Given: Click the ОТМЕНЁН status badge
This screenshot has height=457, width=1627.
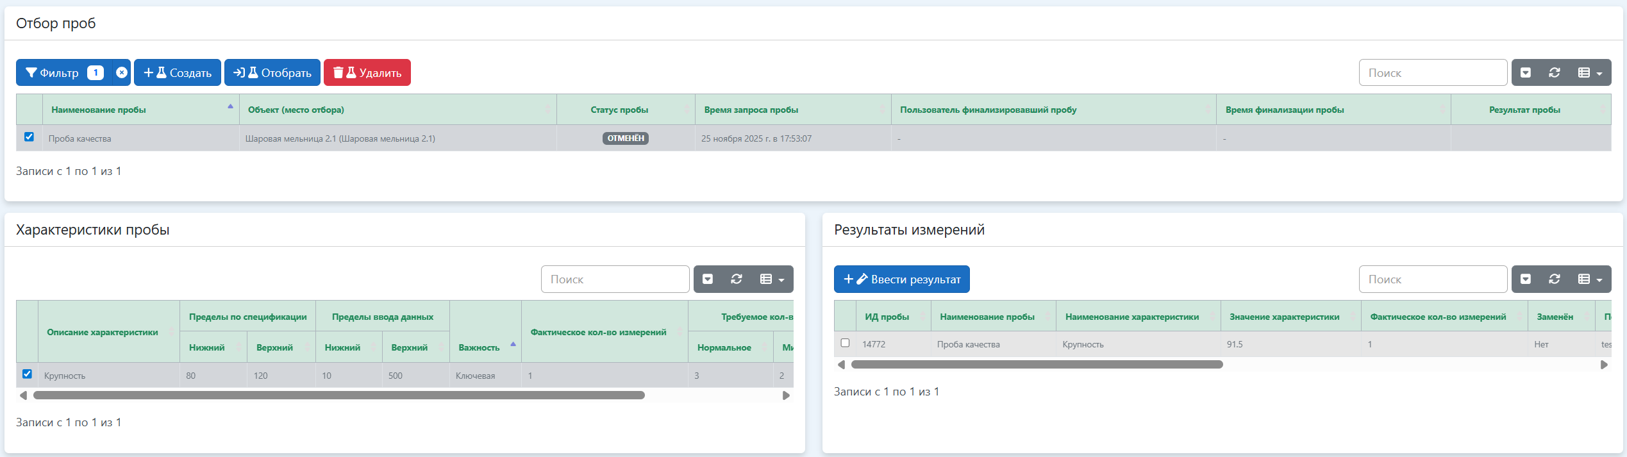Looking at the screenshot, I should click(x=626, y=138).
